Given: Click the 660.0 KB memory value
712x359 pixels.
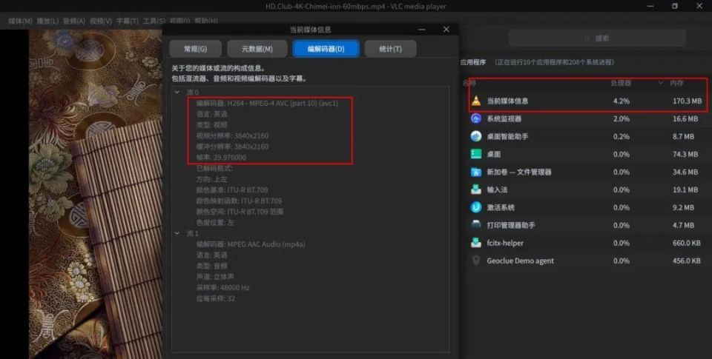Looking at the screenshot, I should tap(687, 243).
